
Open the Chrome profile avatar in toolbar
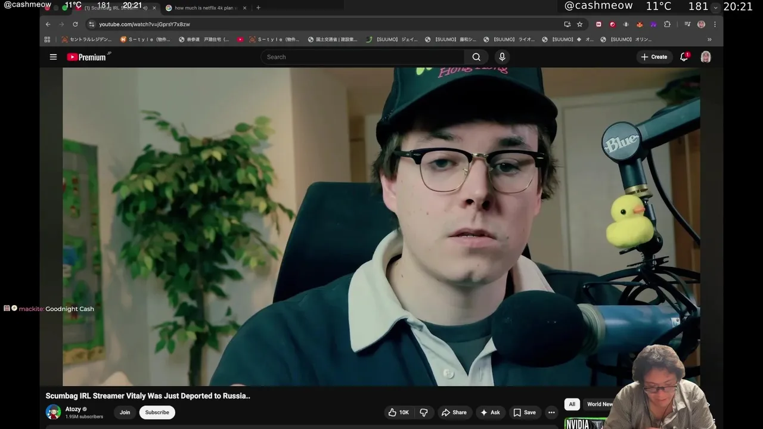701,24
